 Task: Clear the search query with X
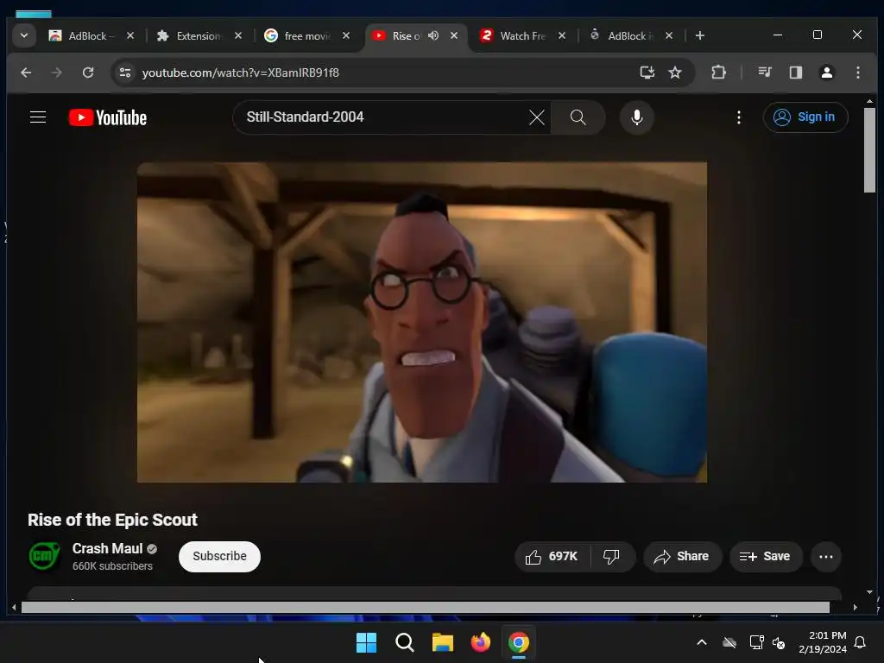pos(536,117)
